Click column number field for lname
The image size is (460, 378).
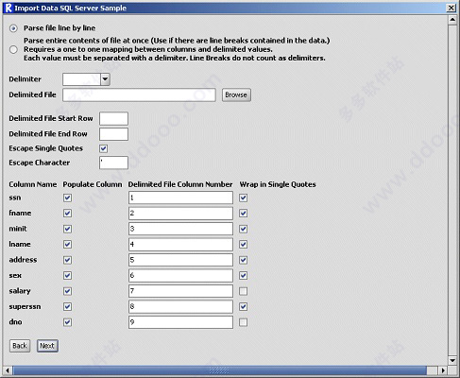coord(180,245)
